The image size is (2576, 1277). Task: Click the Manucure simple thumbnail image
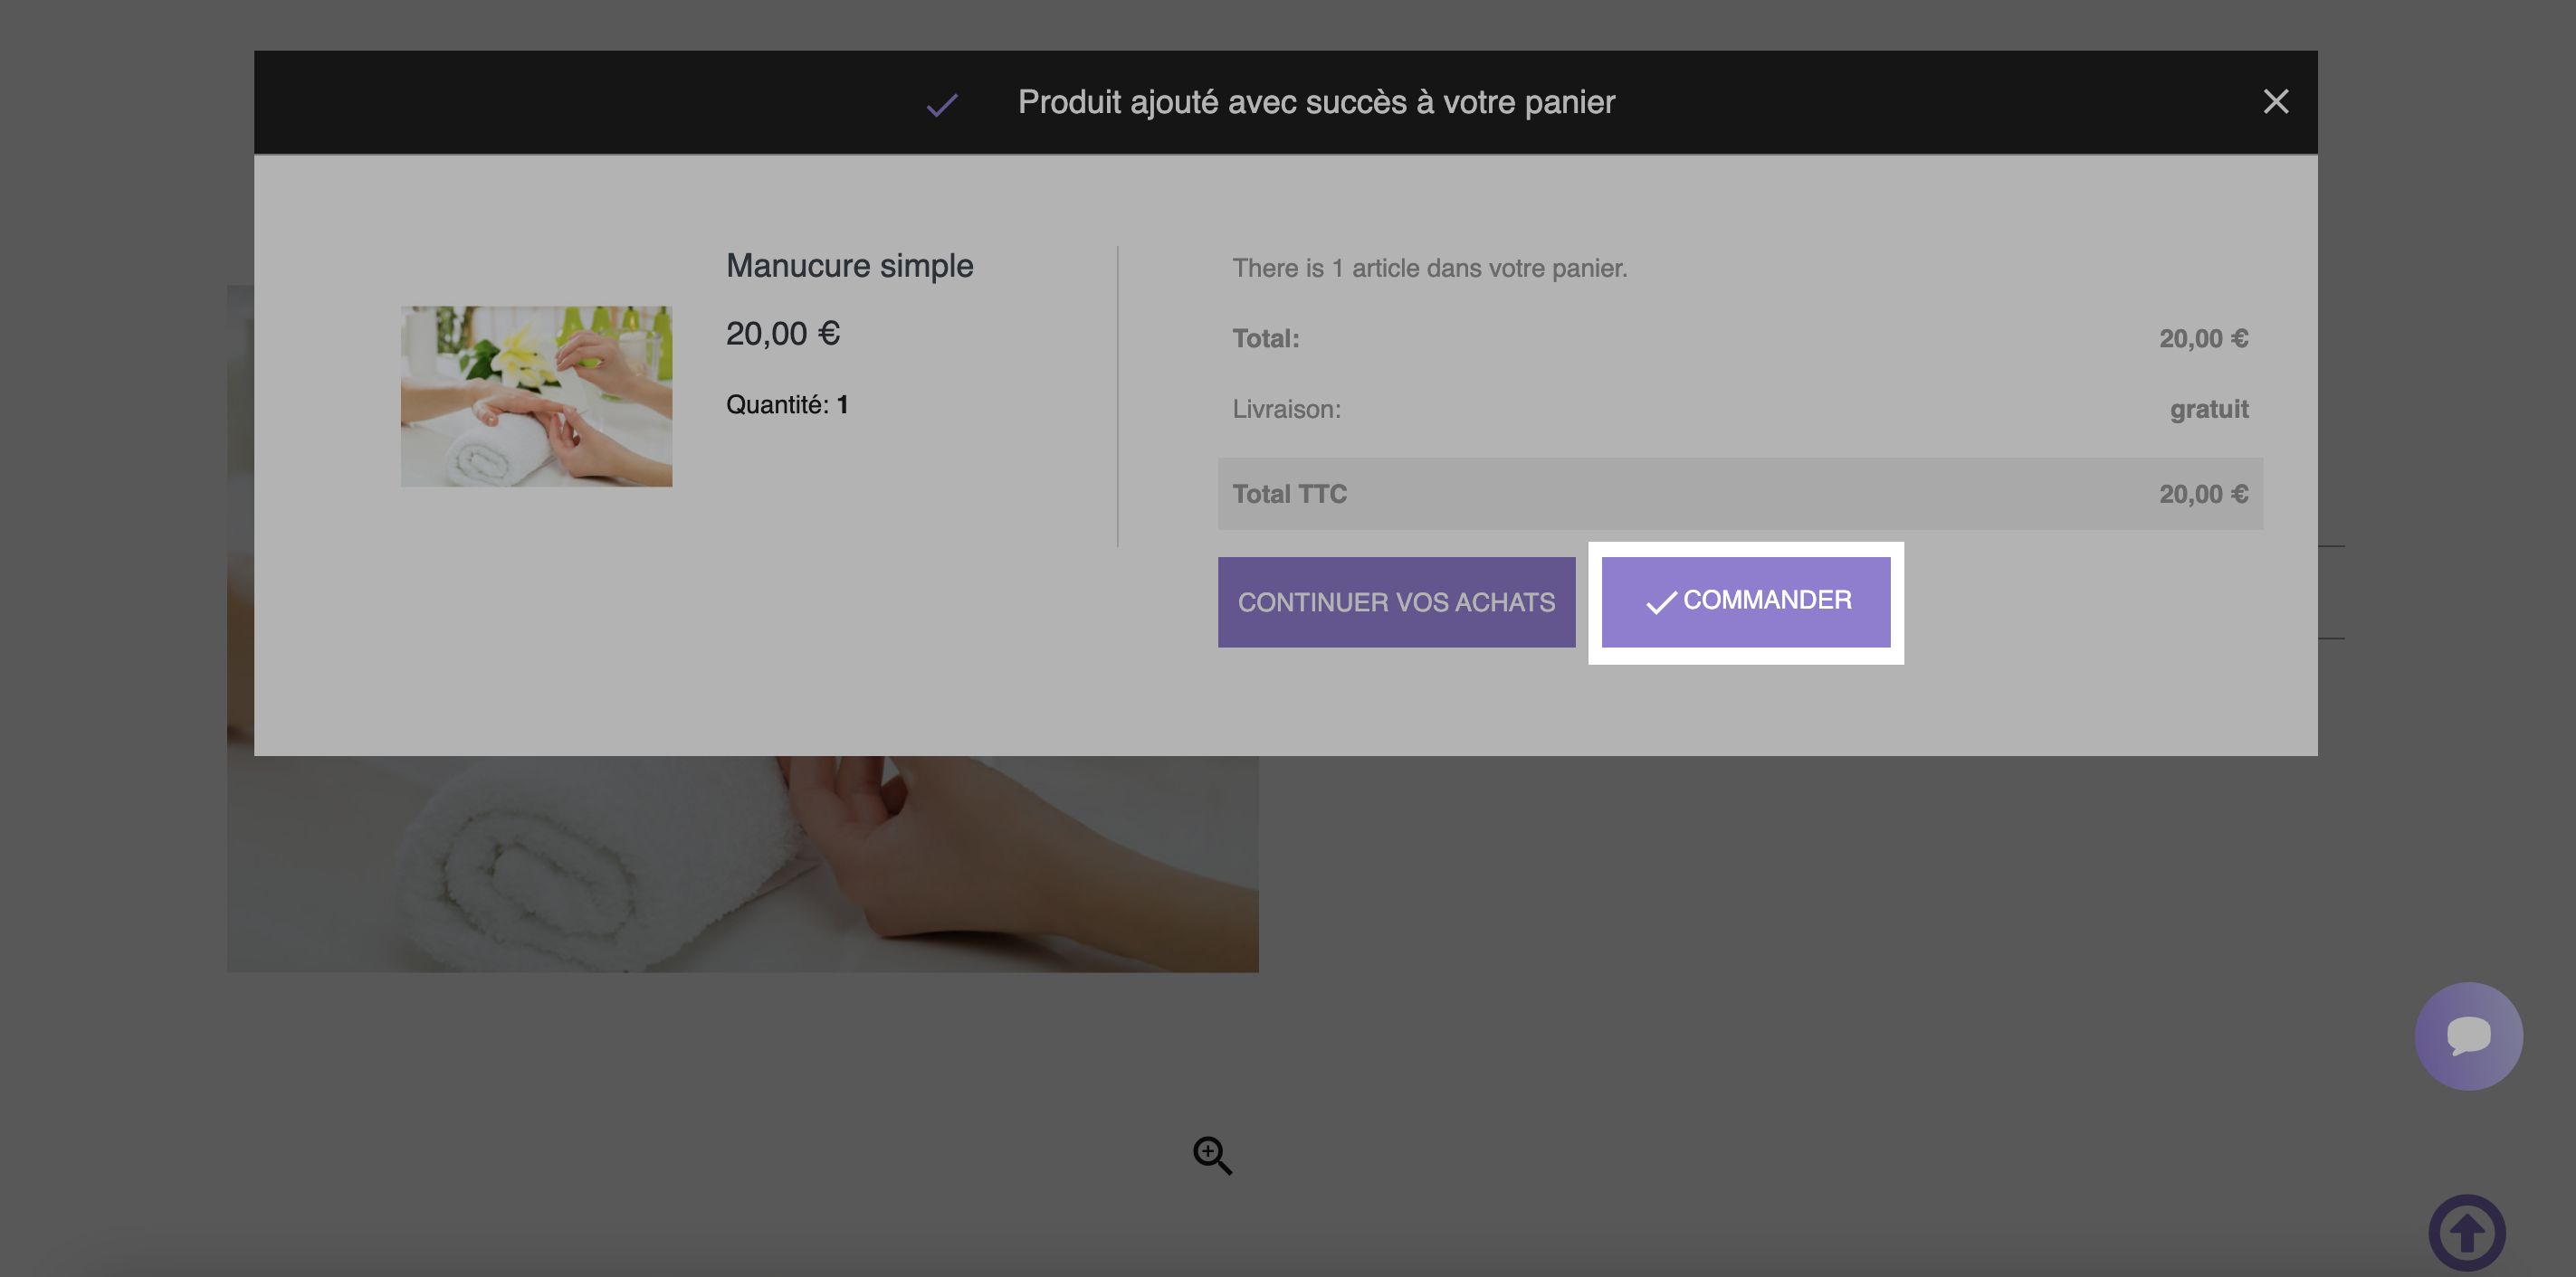(536, 396)
